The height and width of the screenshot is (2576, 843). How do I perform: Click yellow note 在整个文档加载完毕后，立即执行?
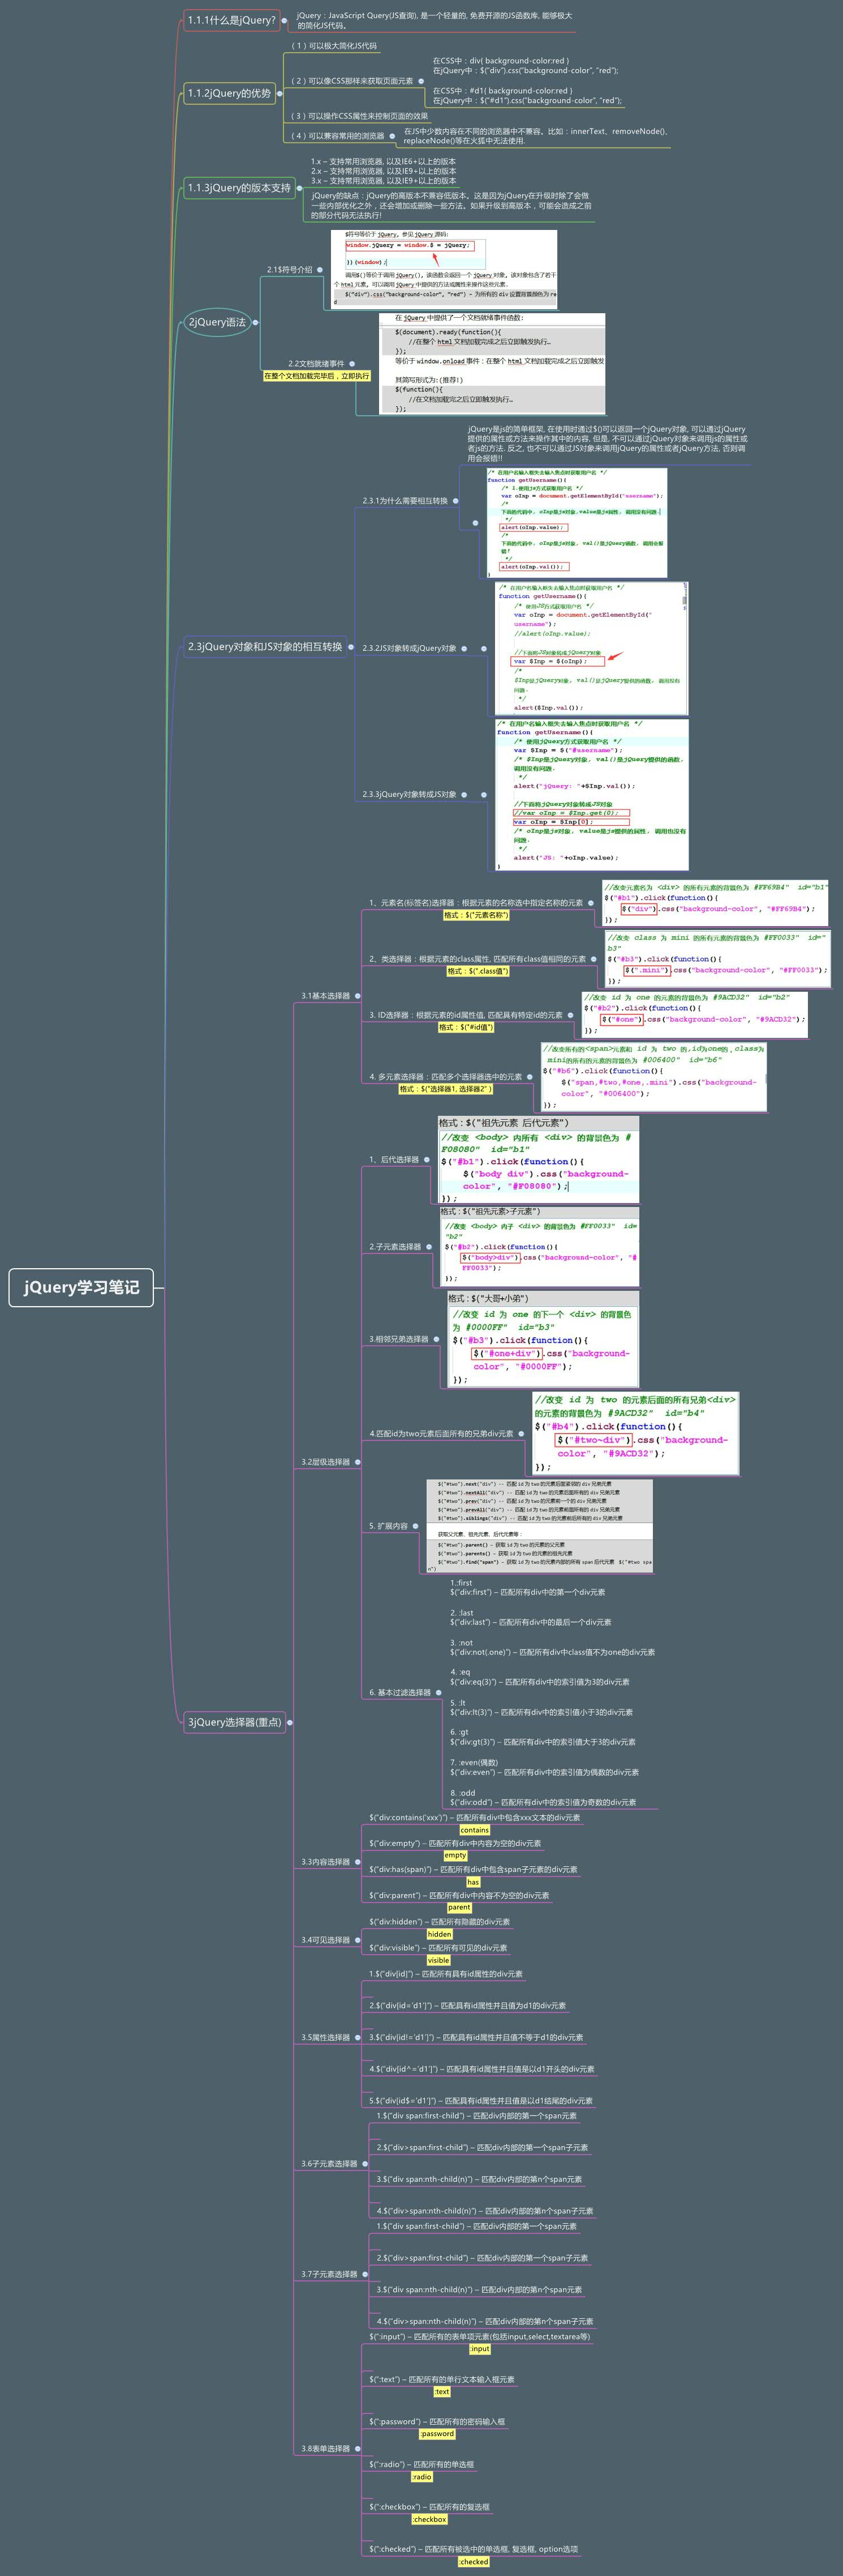316,377
